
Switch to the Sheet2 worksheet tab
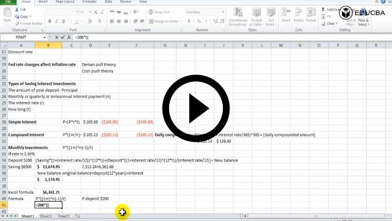pyautogui.click(x=46, y=216)
